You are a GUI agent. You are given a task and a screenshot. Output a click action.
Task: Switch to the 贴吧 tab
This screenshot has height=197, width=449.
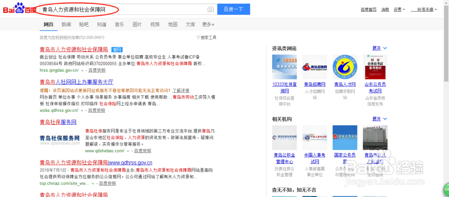(84, 25)
